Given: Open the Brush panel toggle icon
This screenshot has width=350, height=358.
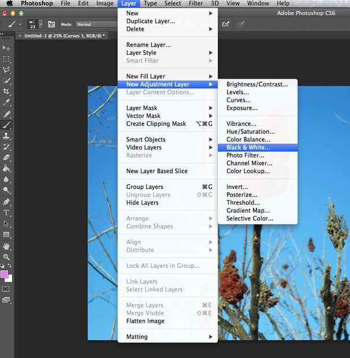Looking at the screenshot, I should point(51,24).
